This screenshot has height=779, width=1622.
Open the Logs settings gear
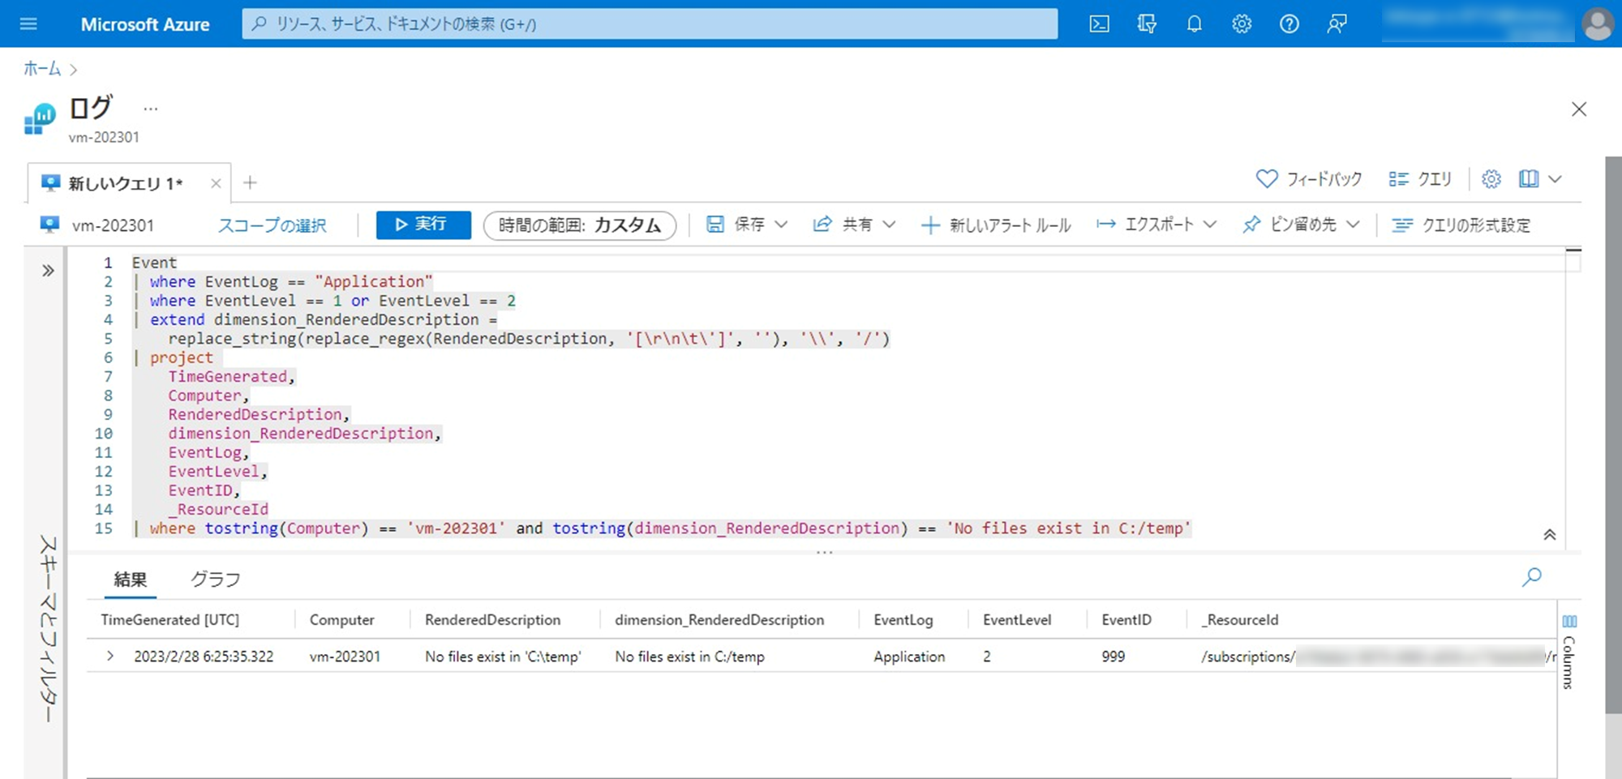(1491, 179)
